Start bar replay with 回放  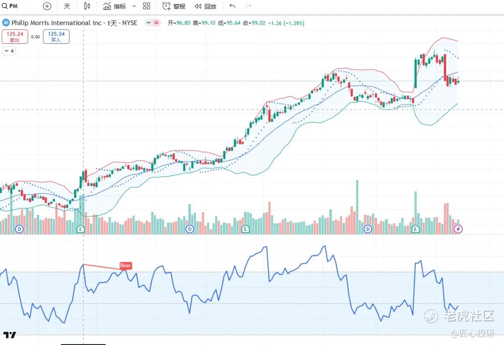point(206,6)
